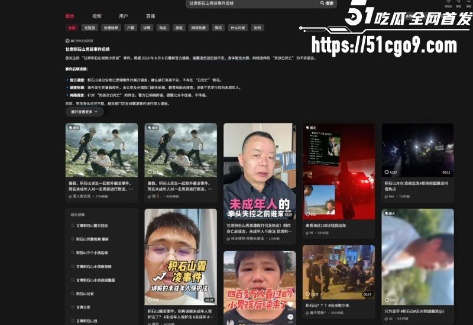
Task: Click search icon beside 甘肃公安
Action: [x=72, y=307]
